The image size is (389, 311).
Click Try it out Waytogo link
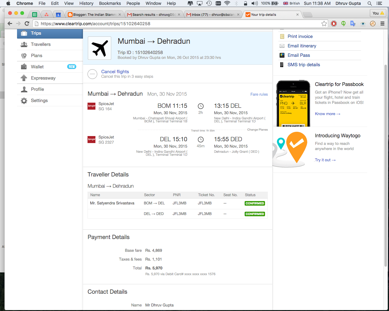tap(325, 160)
